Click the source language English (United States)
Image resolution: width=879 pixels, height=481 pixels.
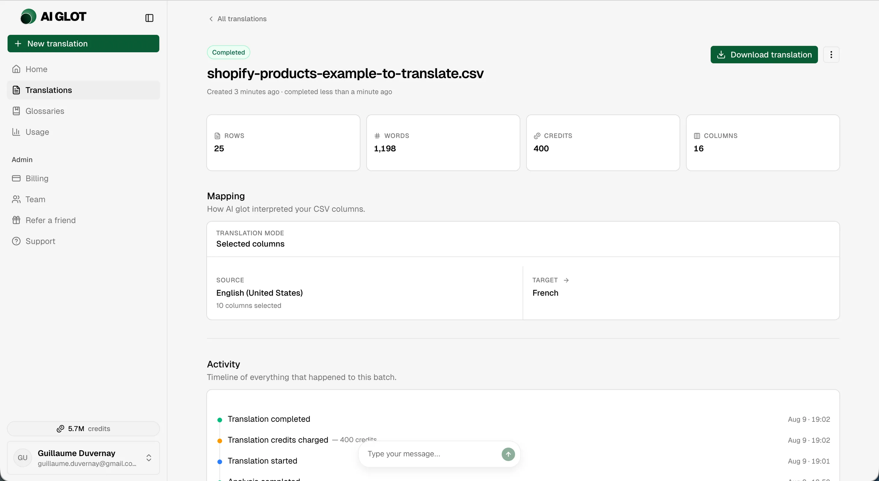coord(259,293)
